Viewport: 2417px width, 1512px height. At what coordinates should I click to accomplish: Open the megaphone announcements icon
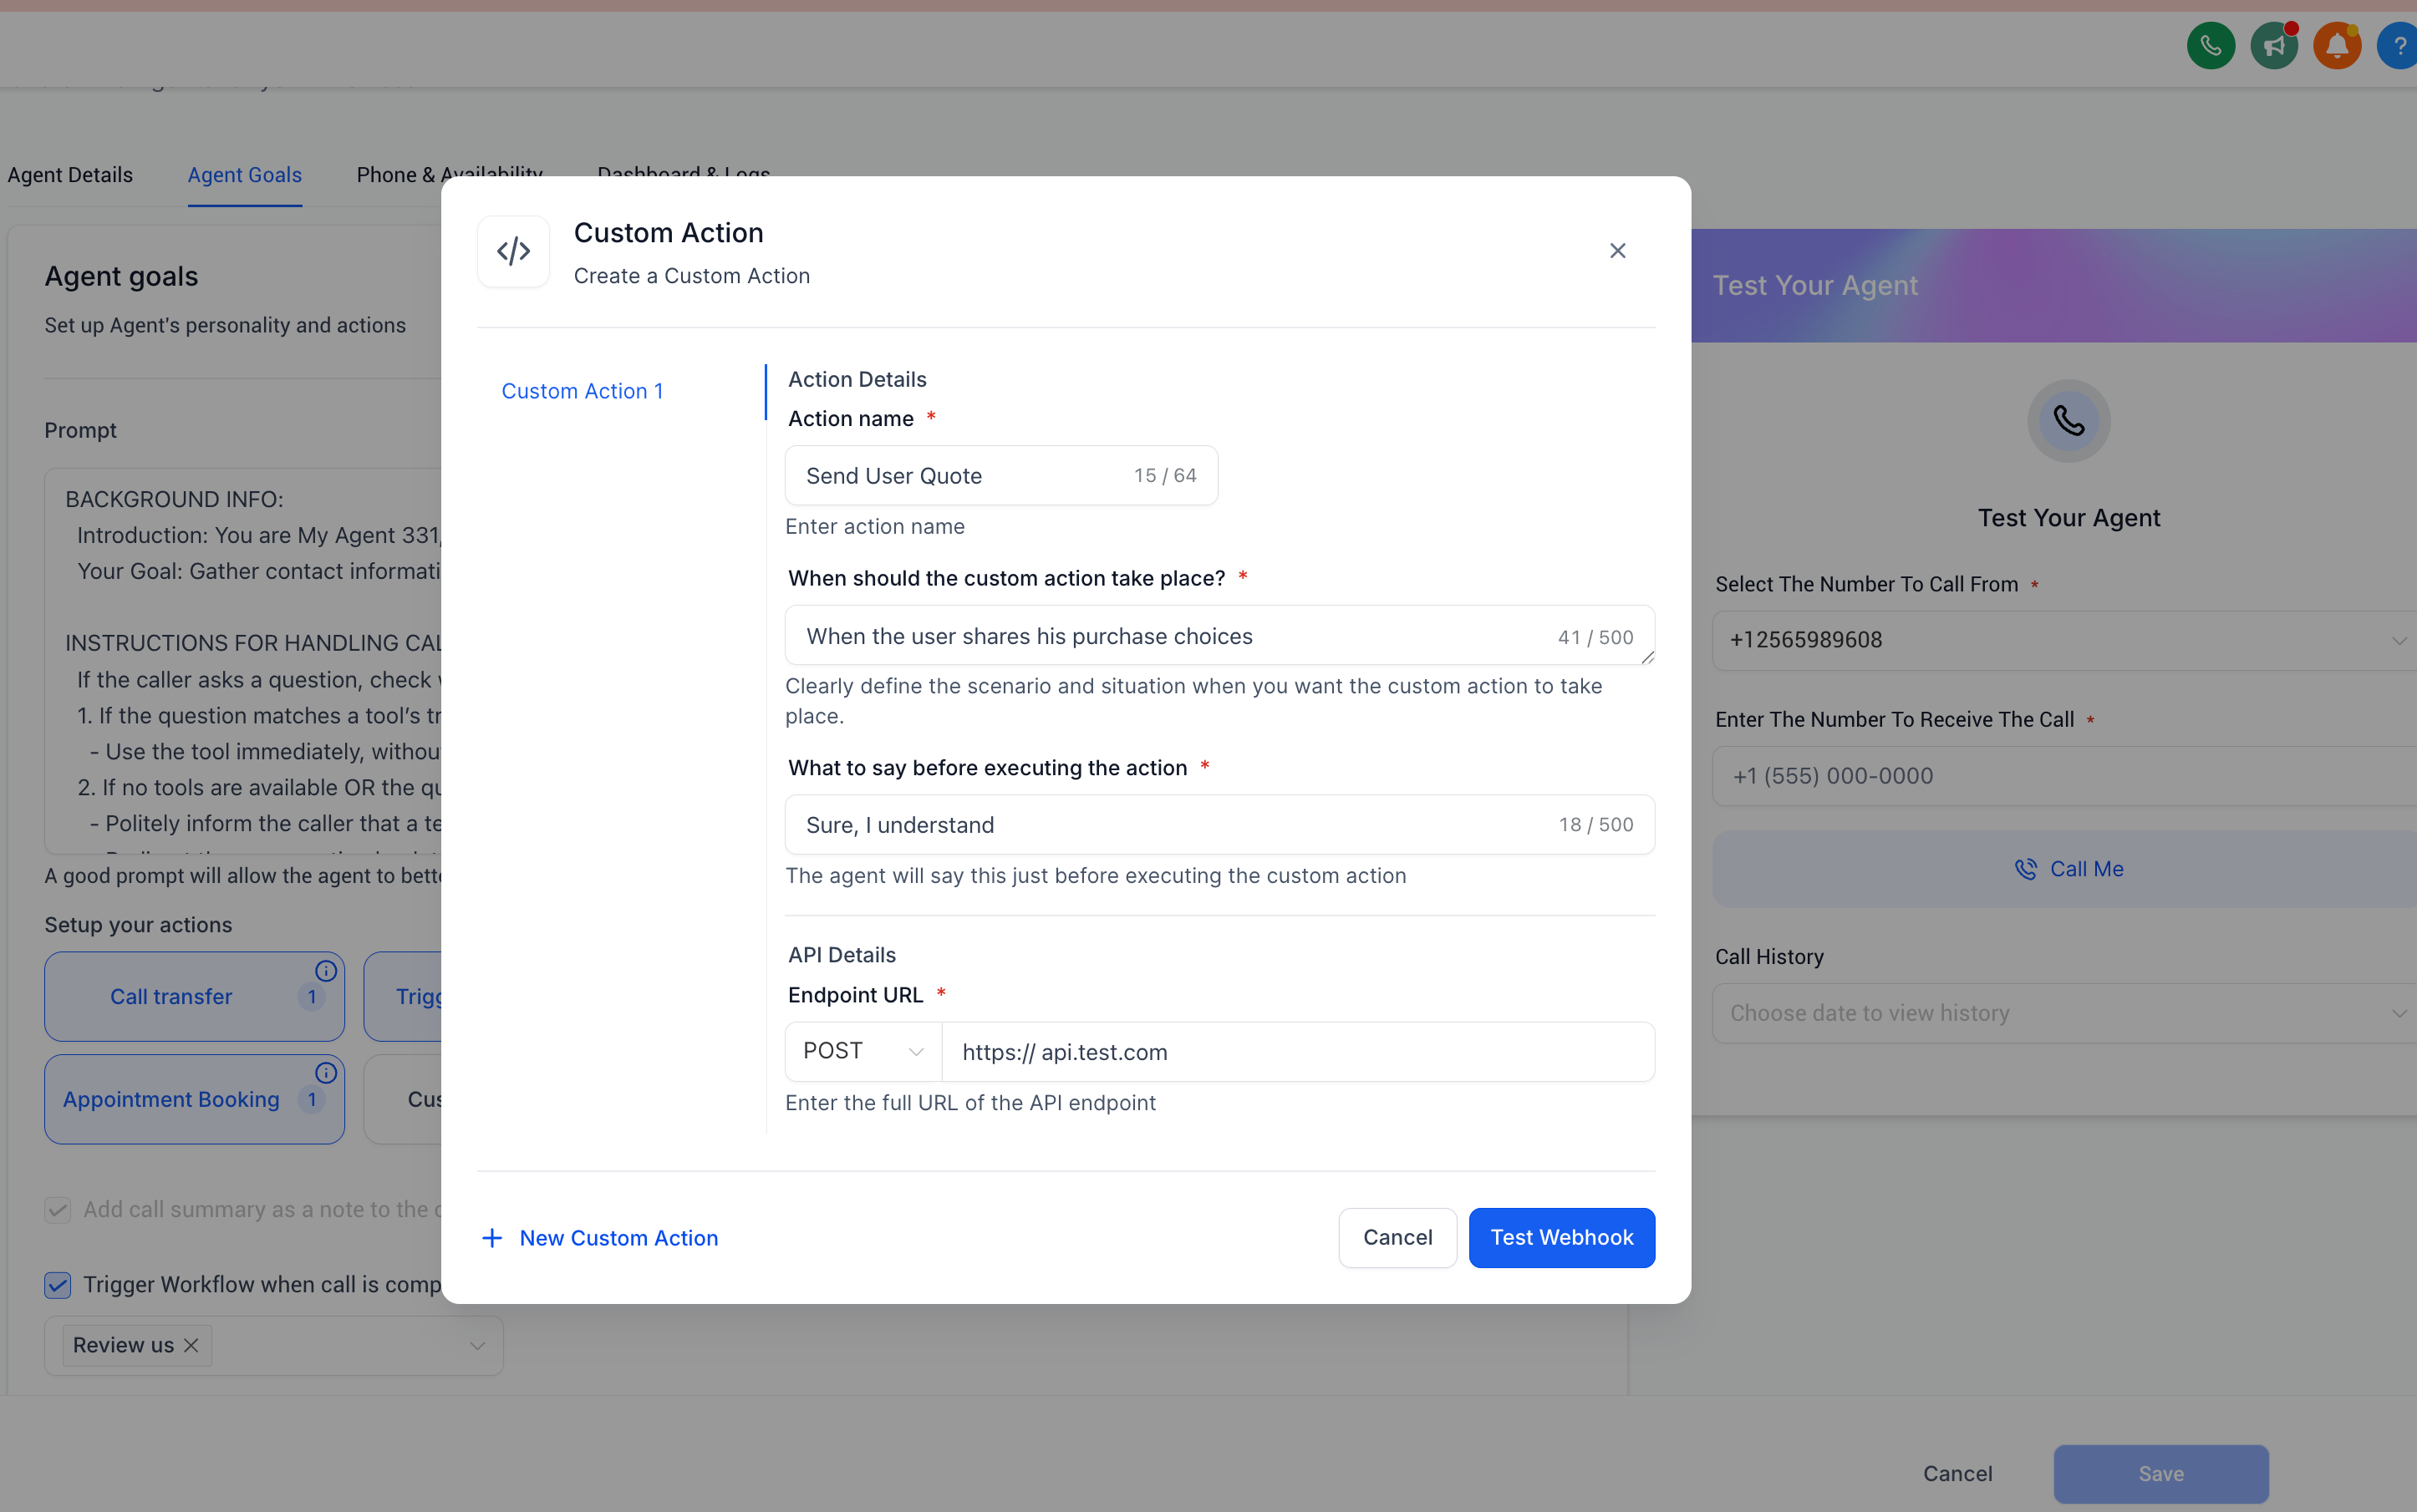coord(2274,46)
